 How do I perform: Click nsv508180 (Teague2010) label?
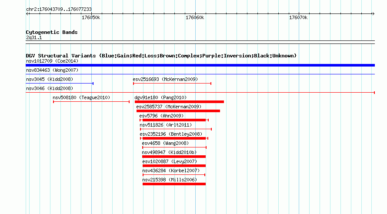tap(81, 97)
